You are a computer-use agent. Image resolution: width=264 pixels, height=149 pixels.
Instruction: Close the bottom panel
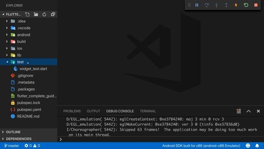coord(258,111)
